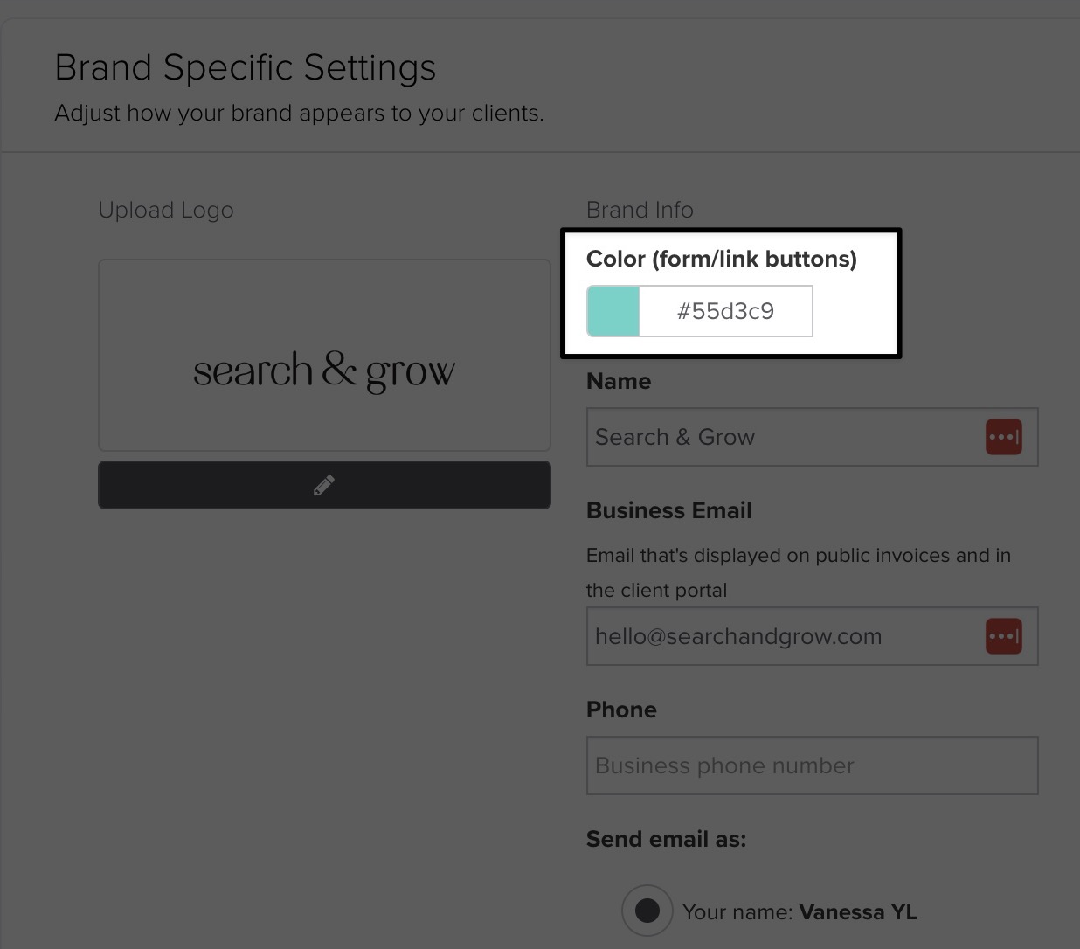
Task: Click the "Color (form/link buttons)" label
Action: pos(722,259)
